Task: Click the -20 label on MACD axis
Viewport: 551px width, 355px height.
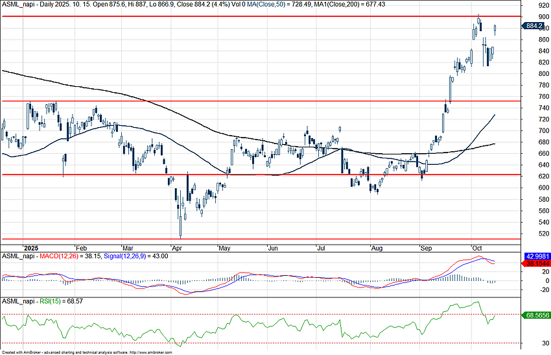Action: coord(527,290)
